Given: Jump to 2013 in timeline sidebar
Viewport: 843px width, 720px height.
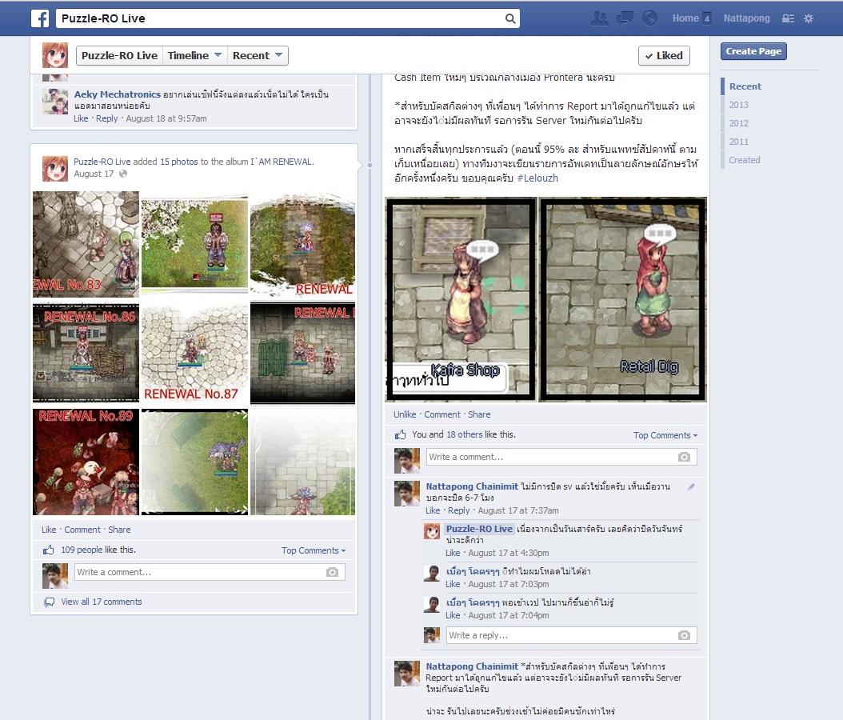Looking at the screenshot, I should [x=739, y=105].
